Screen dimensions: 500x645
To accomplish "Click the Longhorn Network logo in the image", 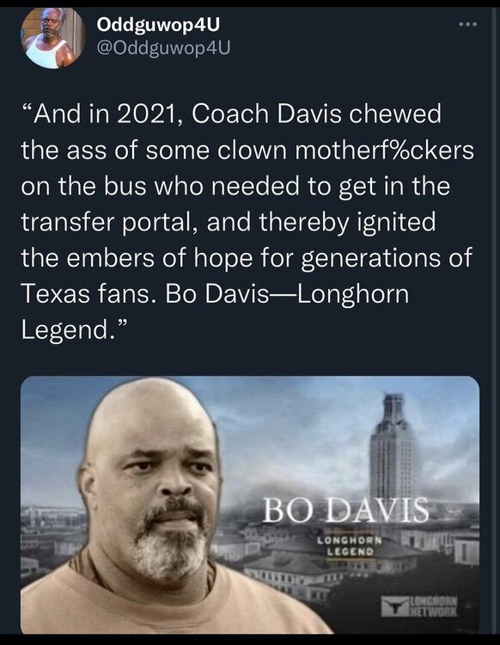I will 419,606.
